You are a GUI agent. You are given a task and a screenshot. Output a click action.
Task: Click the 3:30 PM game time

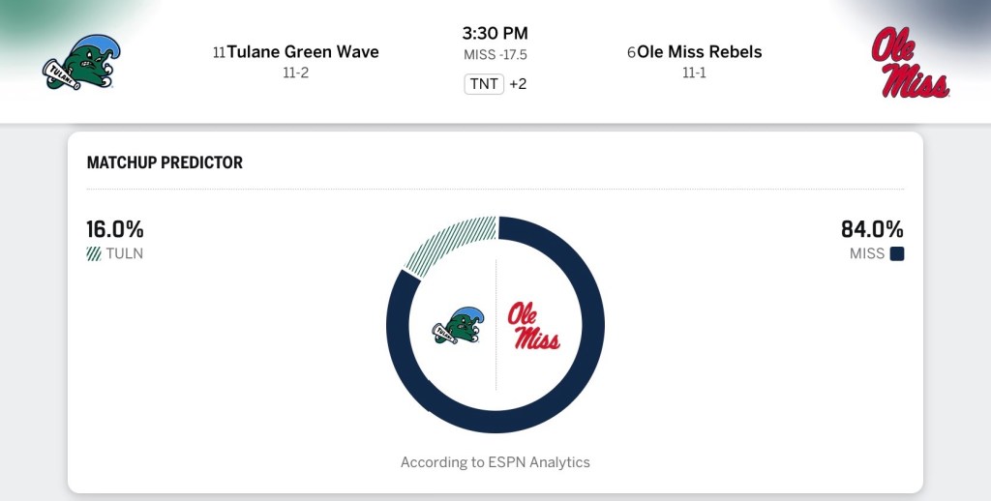click(495, 34)
